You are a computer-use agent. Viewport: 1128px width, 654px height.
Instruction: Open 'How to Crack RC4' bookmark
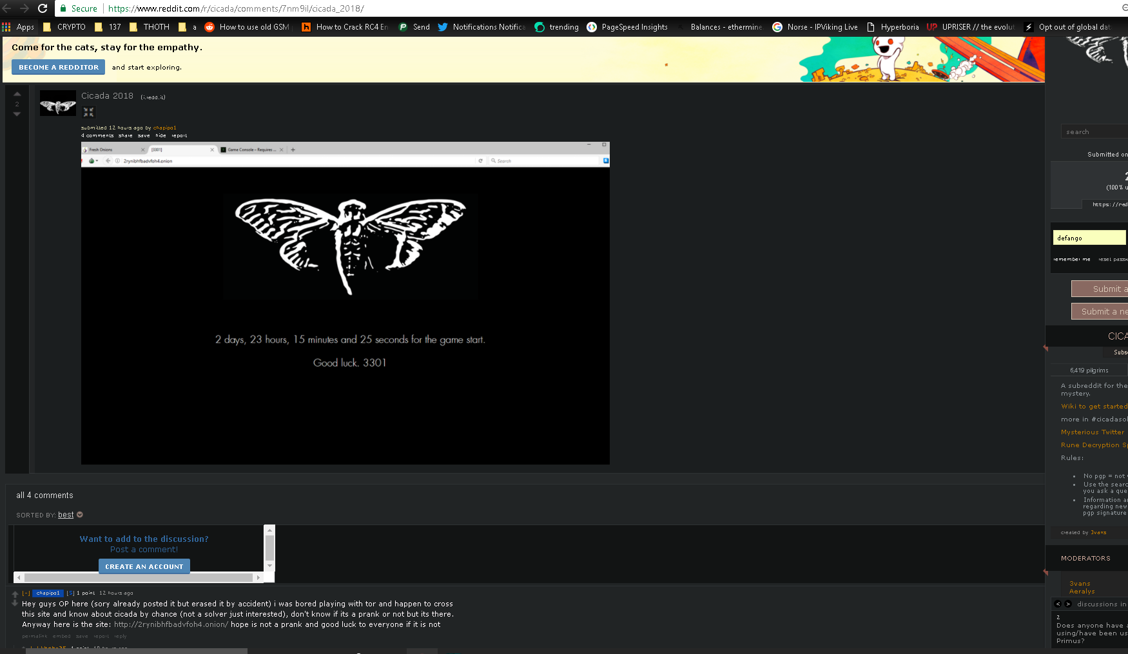tap(345, 27)
